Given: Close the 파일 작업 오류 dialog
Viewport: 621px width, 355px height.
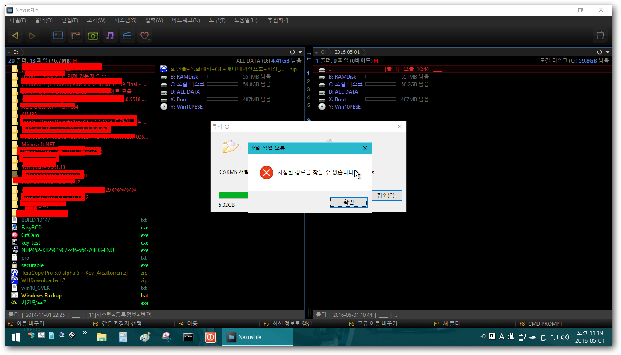Looking at the screenshot, I should click(365, 148).
